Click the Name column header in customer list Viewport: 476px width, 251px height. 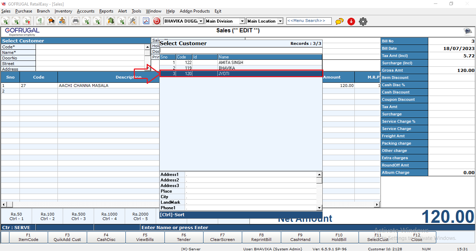click(270, 57)
